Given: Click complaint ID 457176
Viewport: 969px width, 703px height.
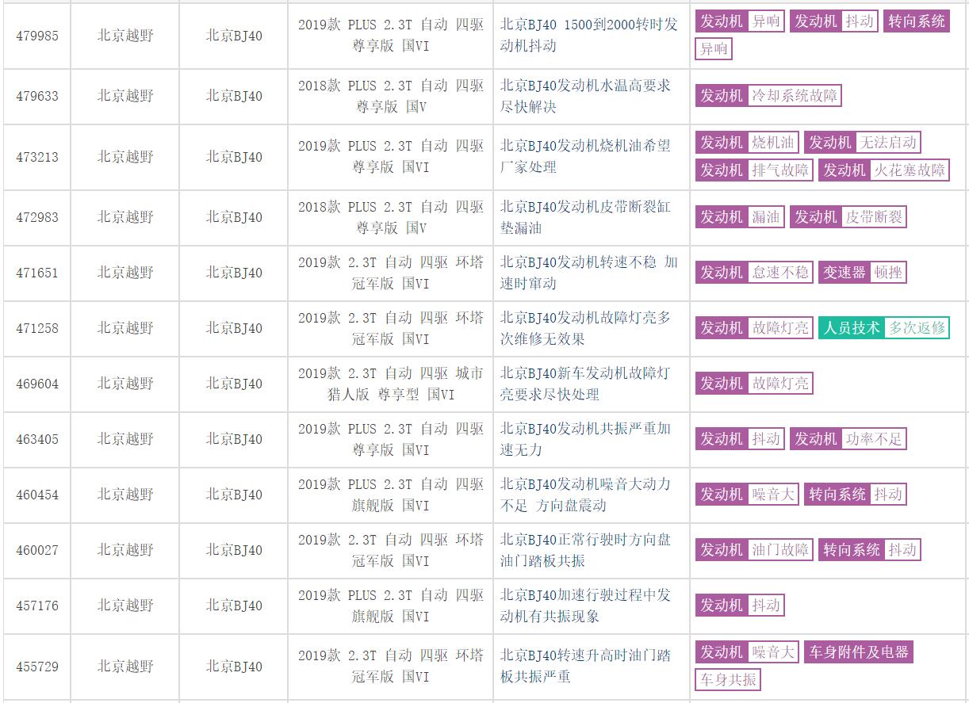Looking at the screenshot, I should 37,606.
